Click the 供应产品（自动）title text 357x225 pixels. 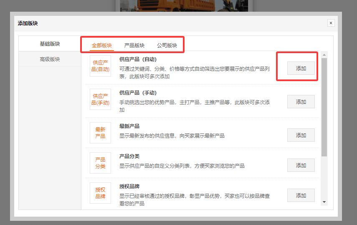click(x=138, y=59)
